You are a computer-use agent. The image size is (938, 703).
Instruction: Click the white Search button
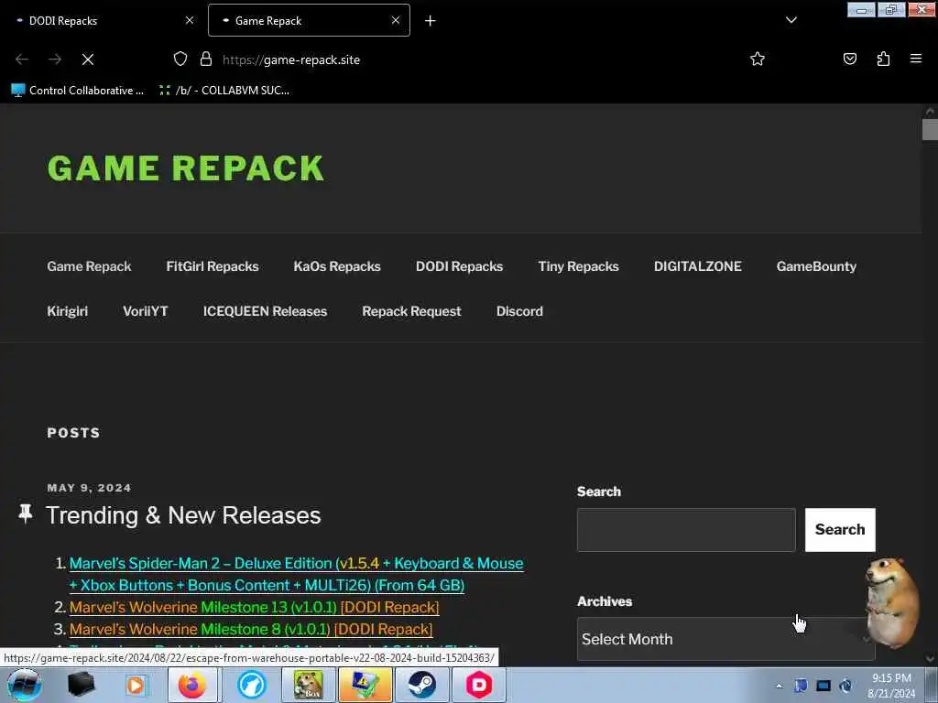pos(840,530)
